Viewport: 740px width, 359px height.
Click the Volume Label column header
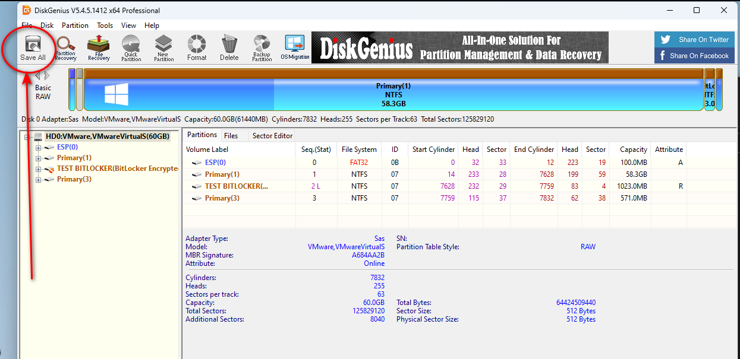click(x=240, y=150)
